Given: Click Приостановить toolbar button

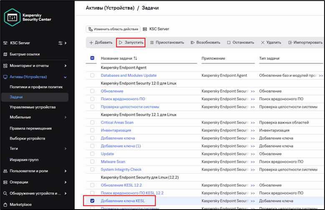Looking at the screenshot, I should tap(167, 43).
